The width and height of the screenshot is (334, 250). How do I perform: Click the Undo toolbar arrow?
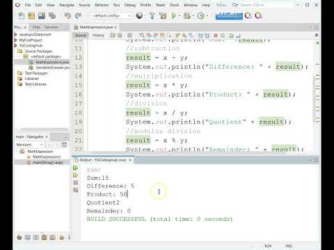pos(67,16)
